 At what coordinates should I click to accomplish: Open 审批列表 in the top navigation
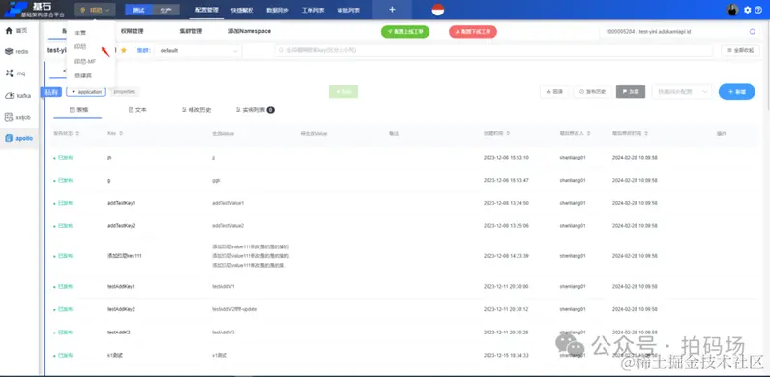click(x=348, y=10)
